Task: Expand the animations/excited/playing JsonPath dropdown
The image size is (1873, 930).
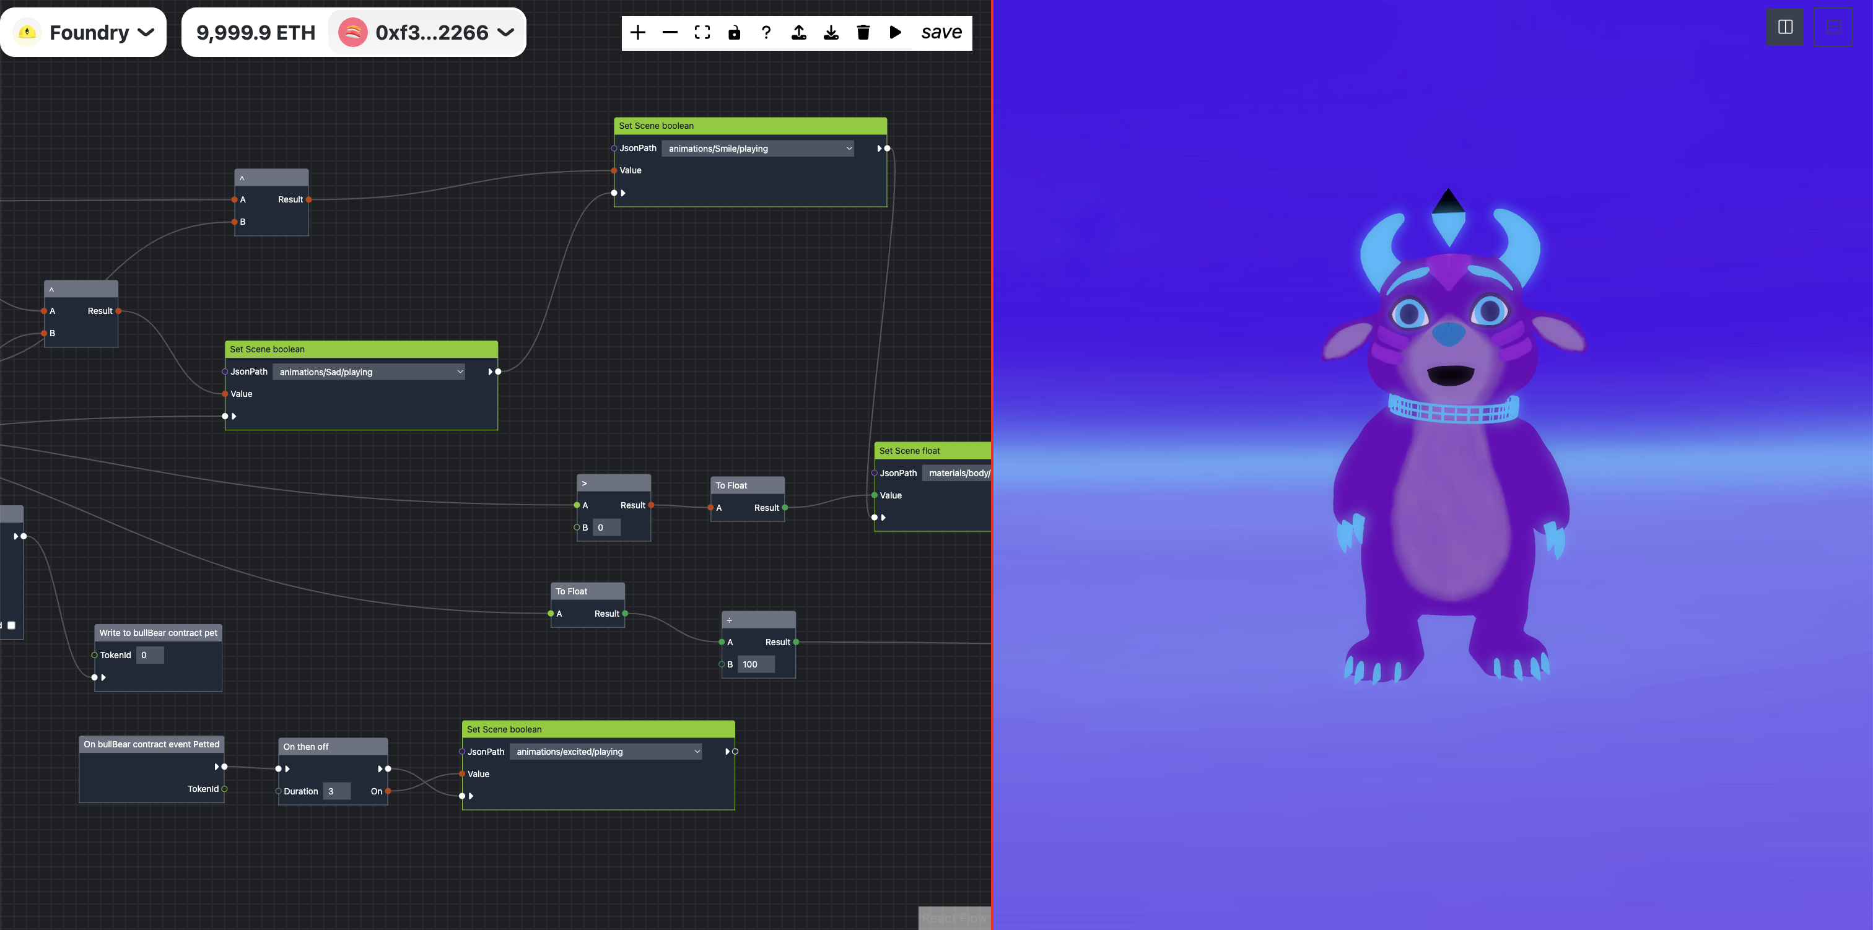Action: pos(607,751)
